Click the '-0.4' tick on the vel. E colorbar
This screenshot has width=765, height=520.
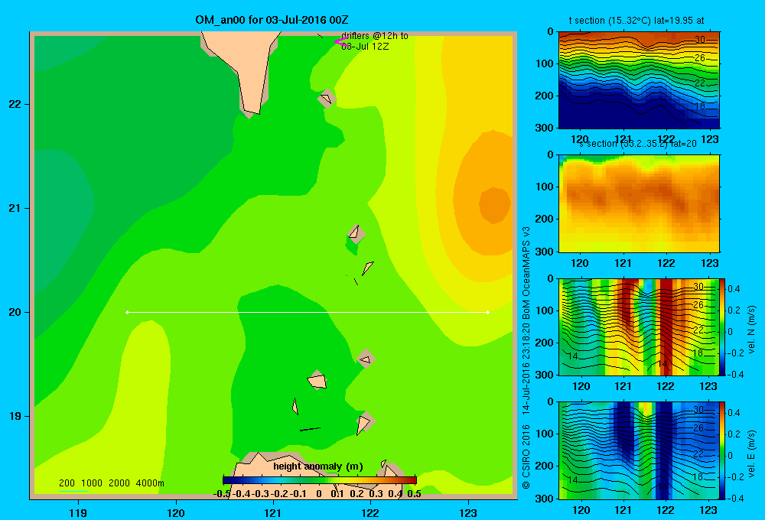pos(735,498)
